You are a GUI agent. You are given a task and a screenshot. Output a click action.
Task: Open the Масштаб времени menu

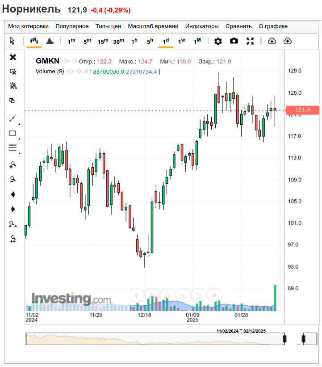click(153, 26)
